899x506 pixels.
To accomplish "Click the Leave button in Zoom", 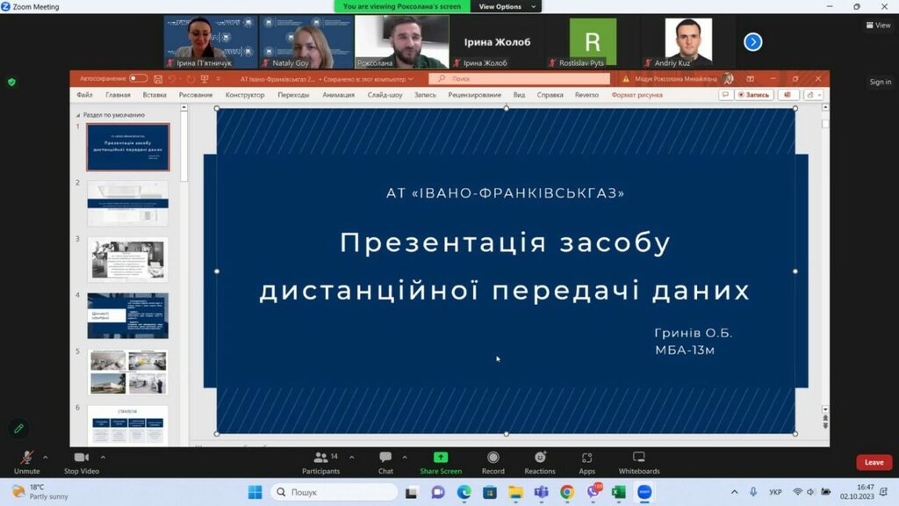I will point(874,461).
